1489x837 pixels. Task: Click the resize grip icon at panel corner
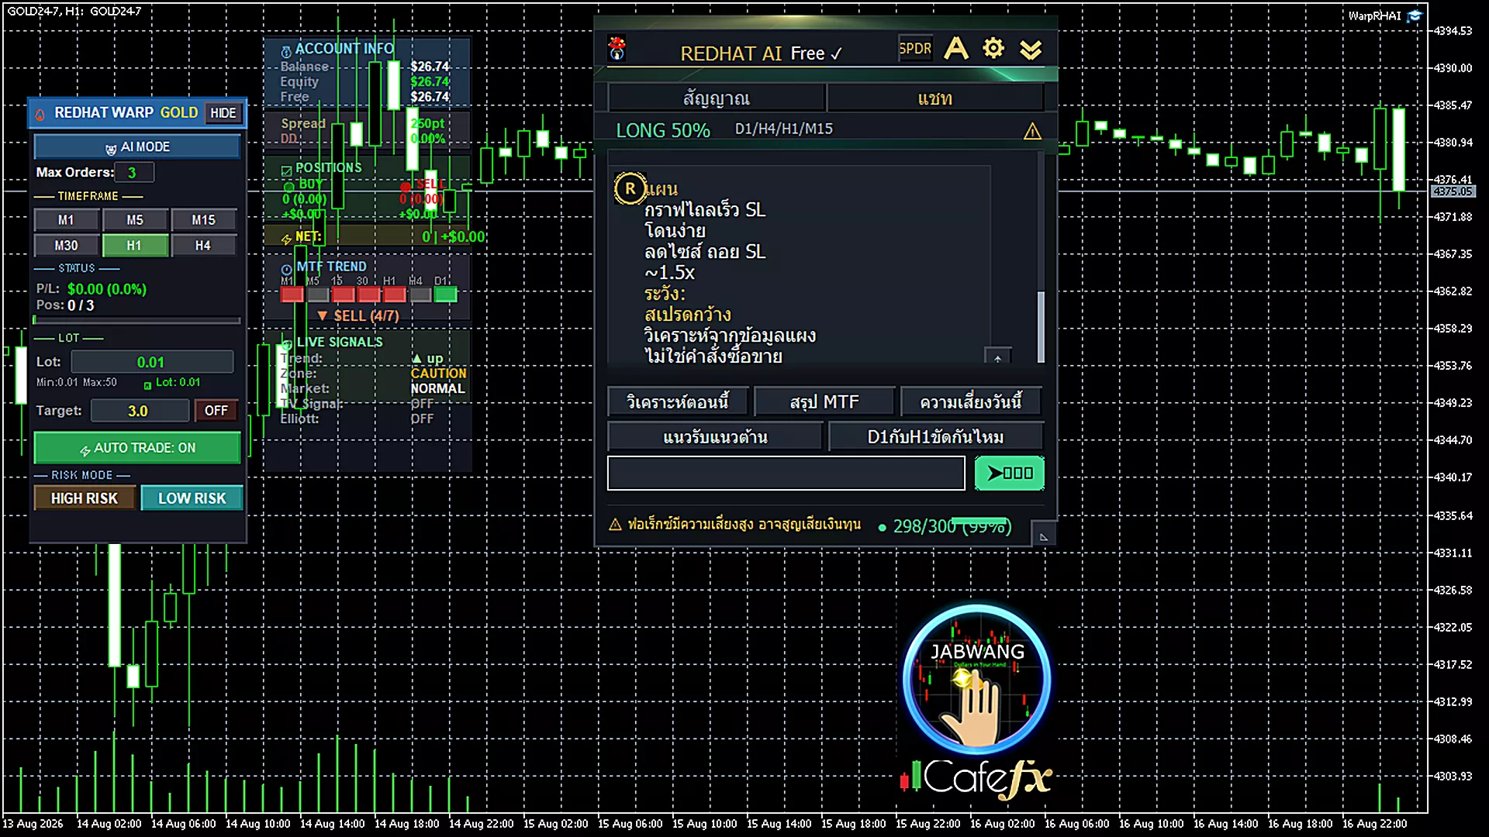[1043, 536]
